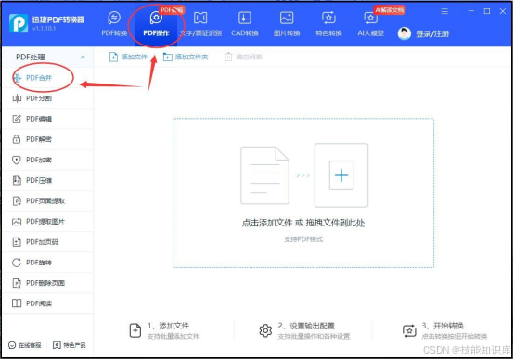Viewport: 514px width, 360px height.
Task: Maximize the application window
Action: point(487,11)
